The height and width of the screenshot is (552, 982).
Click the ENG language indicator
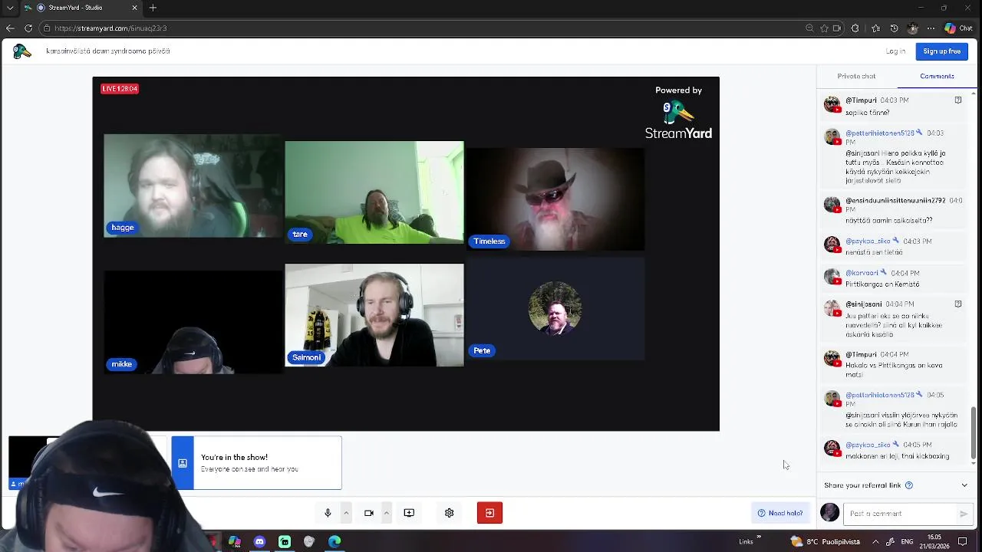[x=906, y=542]
